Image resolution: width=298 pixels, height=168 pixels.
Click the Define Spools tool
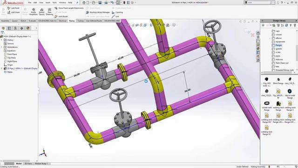point(41,11)
